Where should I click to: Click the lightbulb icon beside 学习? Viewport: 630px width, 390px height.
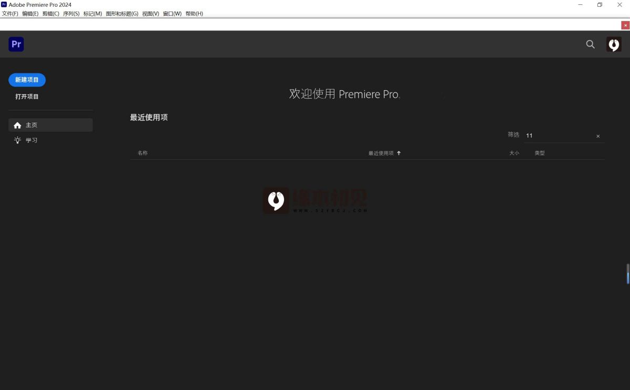point(17,140)
